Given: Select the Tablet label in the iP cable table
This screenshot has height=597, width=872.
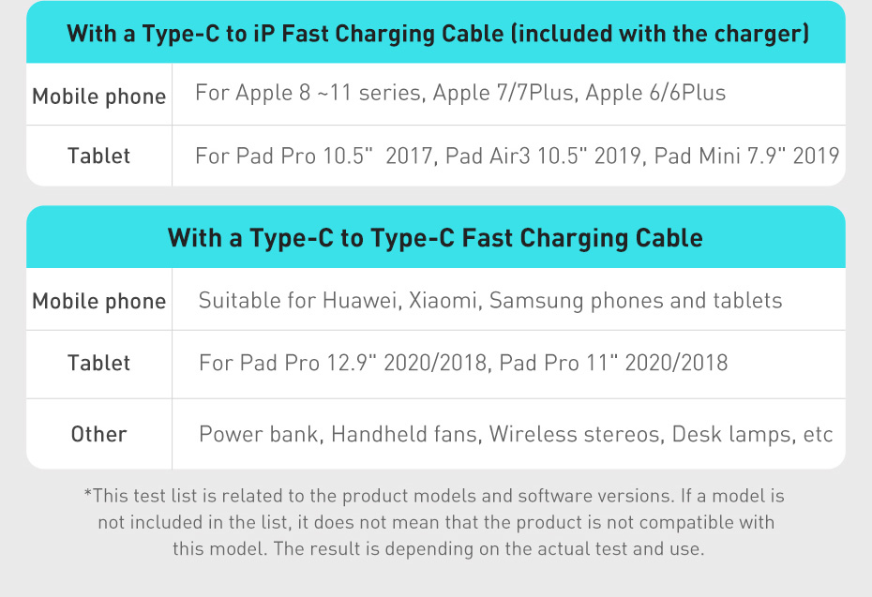Looking at the screenshot, I should 99,156.
